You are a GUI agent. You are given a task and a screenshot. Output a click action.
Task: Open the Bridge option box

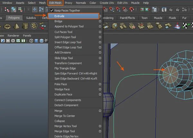[x=100, y=21]
